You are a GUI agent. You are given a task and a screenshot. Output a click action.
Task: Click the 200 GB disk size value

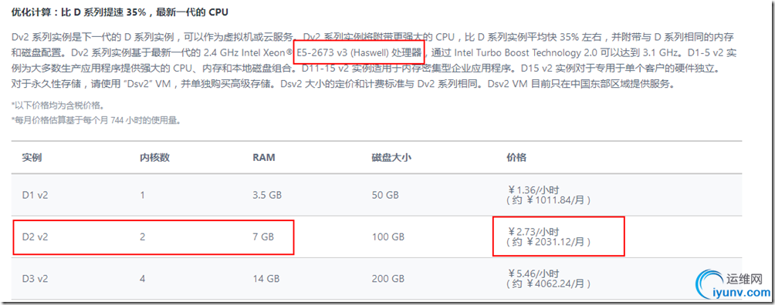(x=388, y=279)
